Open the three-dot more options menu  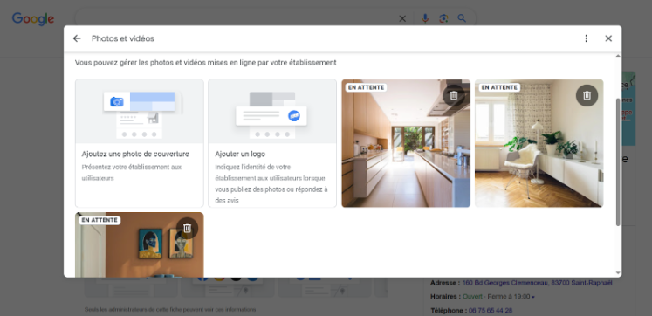[586, 38]
